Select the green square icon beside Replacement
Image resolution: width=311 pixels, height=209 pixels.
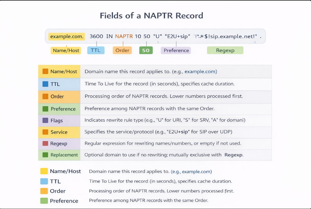coord(45,155)
